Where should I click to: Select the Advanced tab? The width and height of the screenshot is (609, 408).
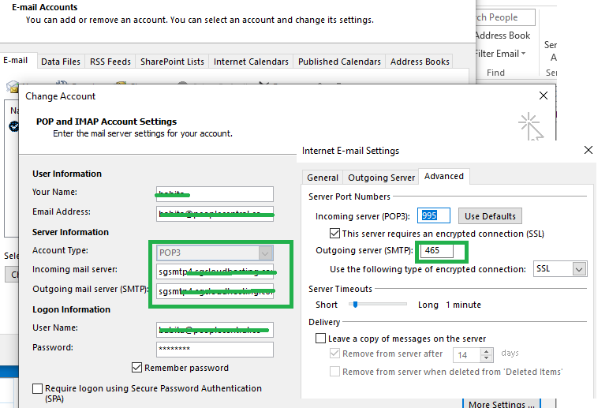[444, 177]
